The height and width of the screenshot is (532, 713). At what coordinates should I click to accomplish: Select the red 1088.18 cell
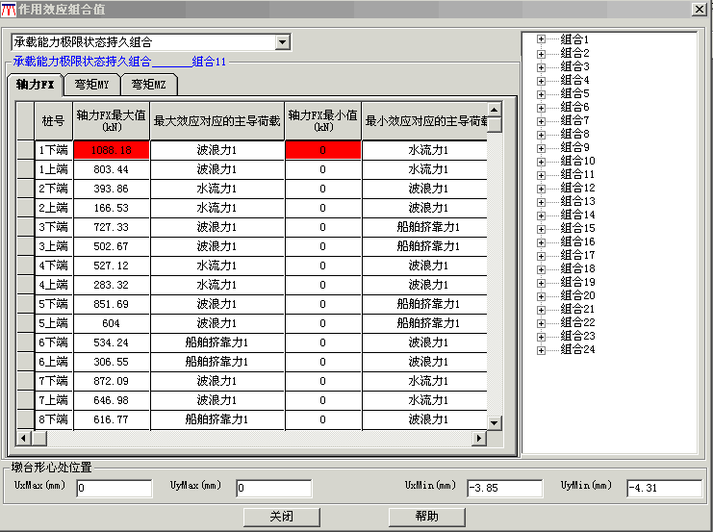click(111, 150)
